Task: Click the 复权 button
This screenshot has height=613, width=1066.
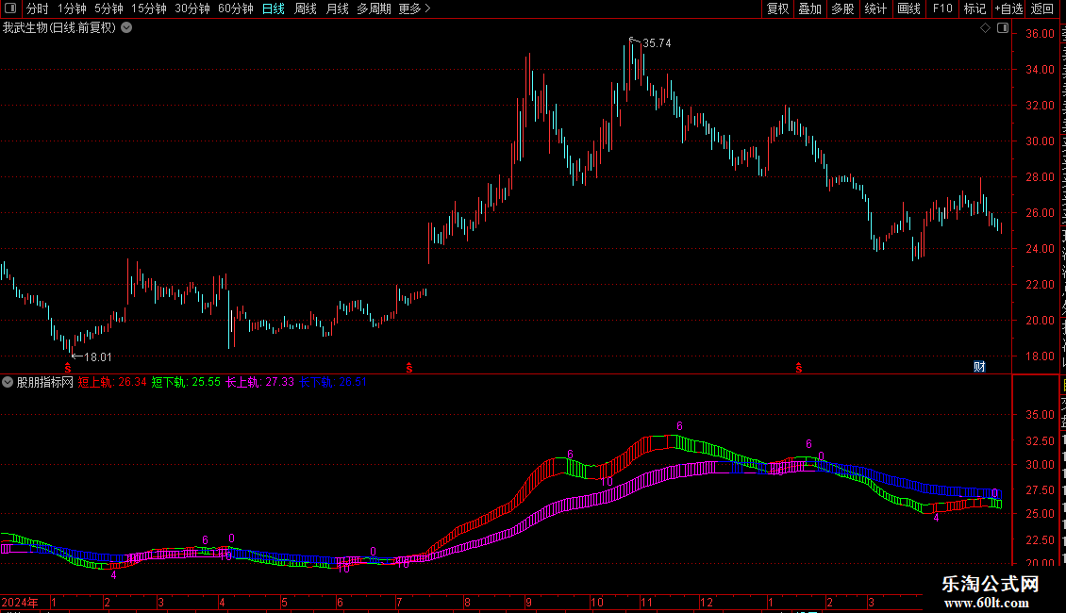Action: click(x=777, y=8)
